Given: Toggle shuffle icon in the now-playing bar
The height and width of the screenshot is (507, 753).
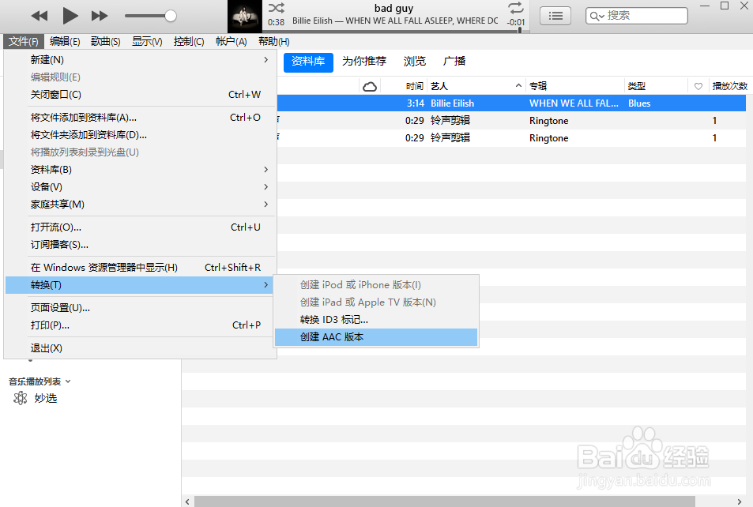Looking at the screenshot, I should pyautogui.click(x=276, y=8).
